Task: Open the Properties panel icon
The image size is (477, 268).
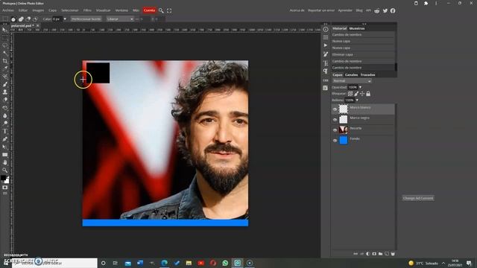Action: tap(326, 37)
